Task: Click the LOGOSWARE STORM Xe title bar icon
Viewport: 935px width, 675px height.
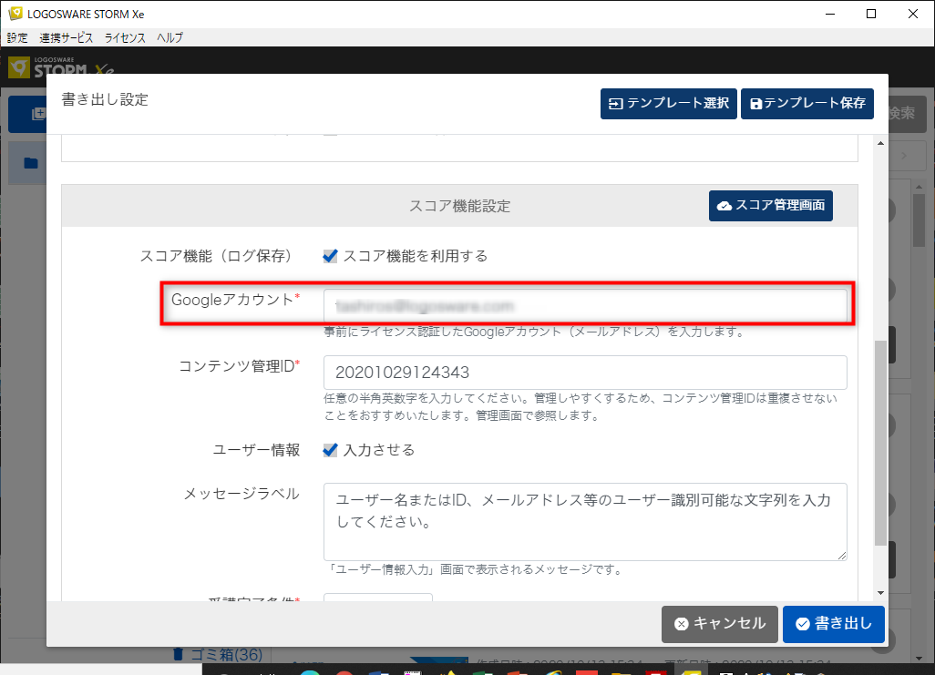Action: tap(15, 13)
